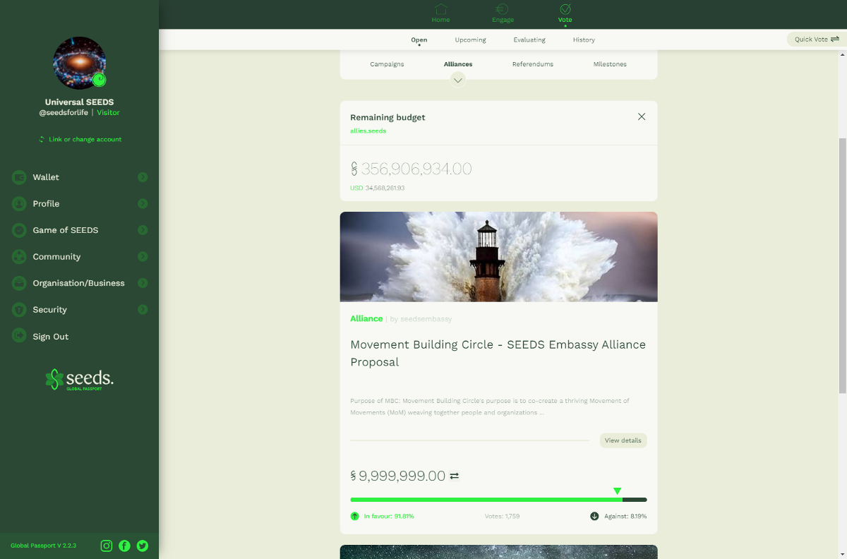
Task: Click the Organisation/Business sidebar icon
Action: (19, 283)
